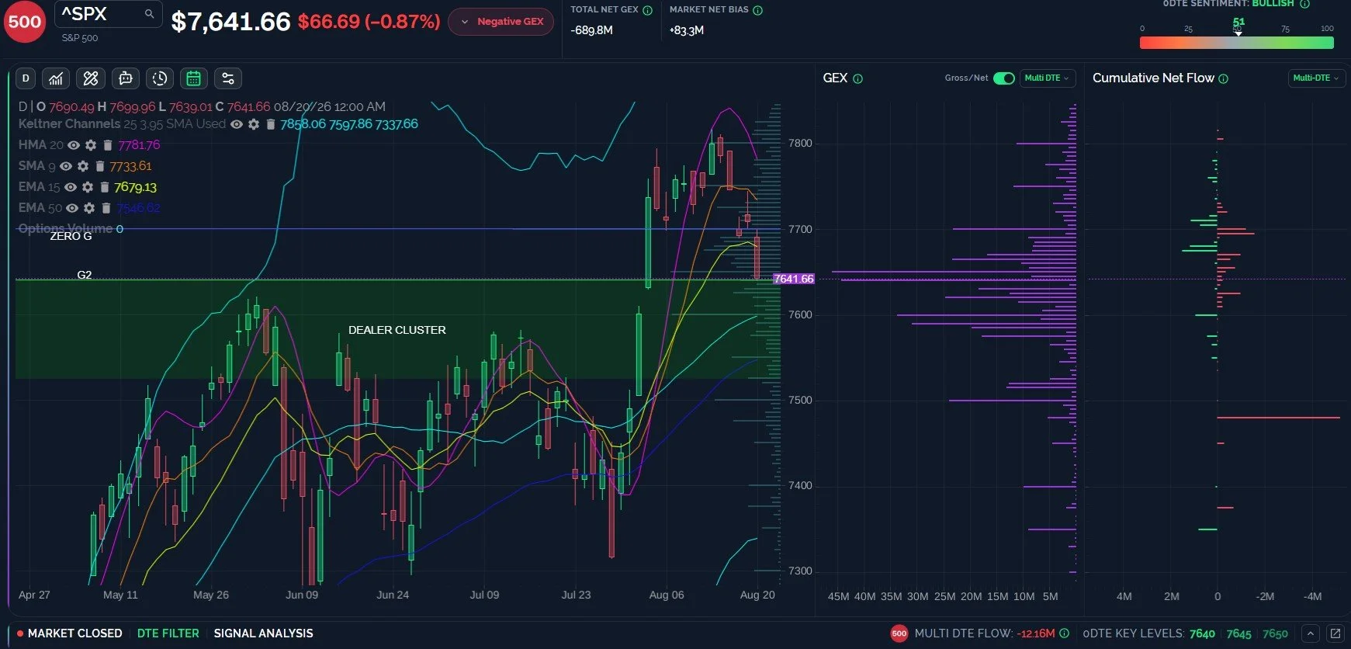This screenshot has height=649, width=1351.
Task: Click the red 500 logo badge
Action: click(x=25, y=22)
